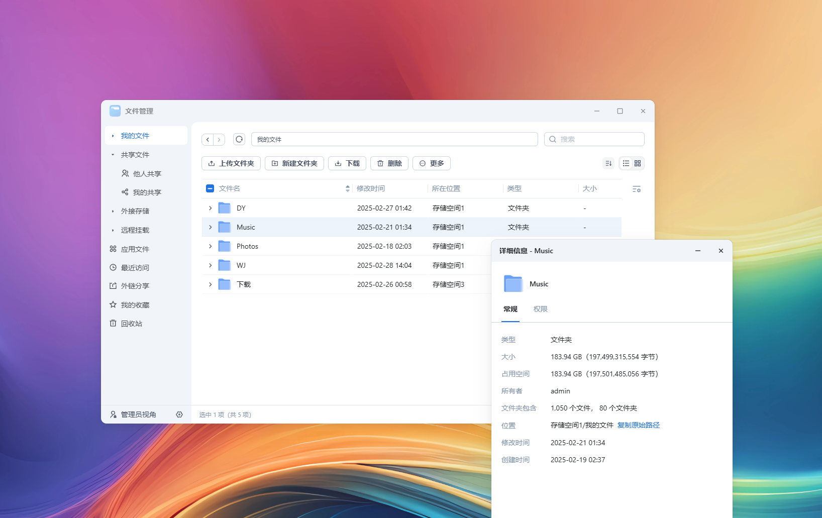Expand the Photos folder row

pos(211,246)
